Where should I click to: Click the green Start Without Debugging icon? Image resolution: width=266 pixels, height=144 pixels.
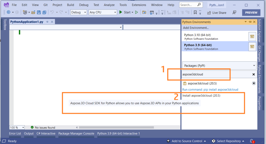137,12
